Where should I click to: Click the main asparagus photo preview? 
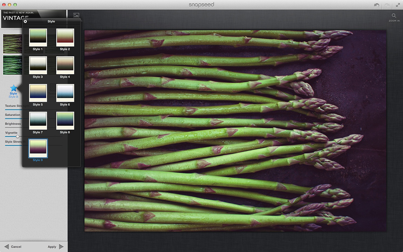[235, 131]
